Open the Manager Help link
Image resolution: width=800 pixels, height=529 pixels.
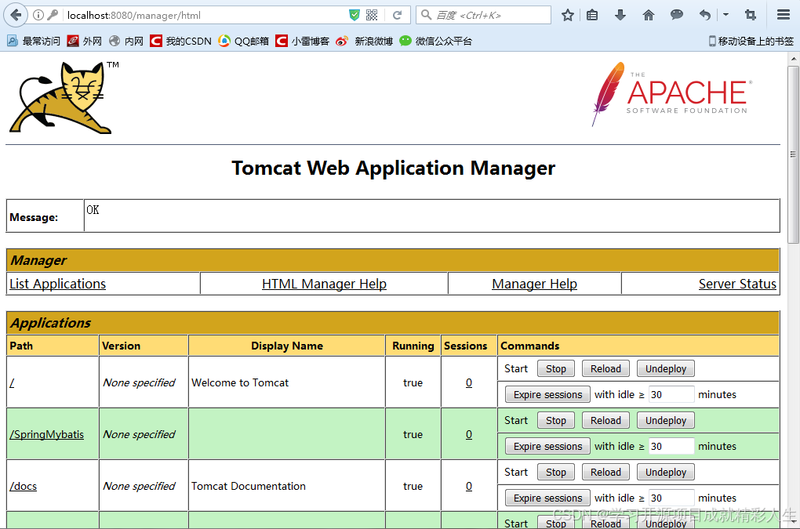pyautogui.click(x=534, y=284)
